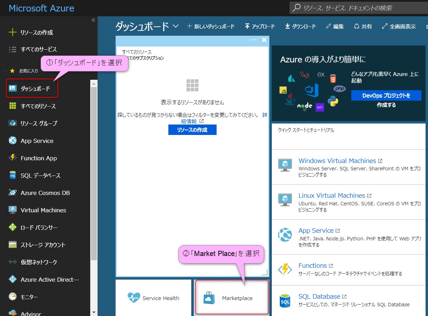Click the App Service quickstart globe icon
The height and width of the screenshot is (316, 428).
[x=285, y=235]
